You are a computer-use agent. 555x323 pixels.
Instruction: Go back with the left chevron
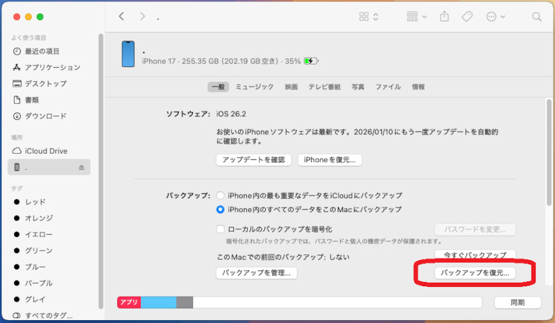click(x=121, y=16)
